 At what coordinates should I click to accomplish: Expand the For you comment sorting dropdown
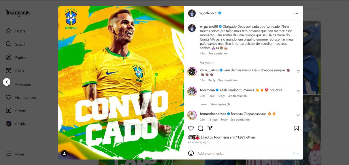pos(207,63)
